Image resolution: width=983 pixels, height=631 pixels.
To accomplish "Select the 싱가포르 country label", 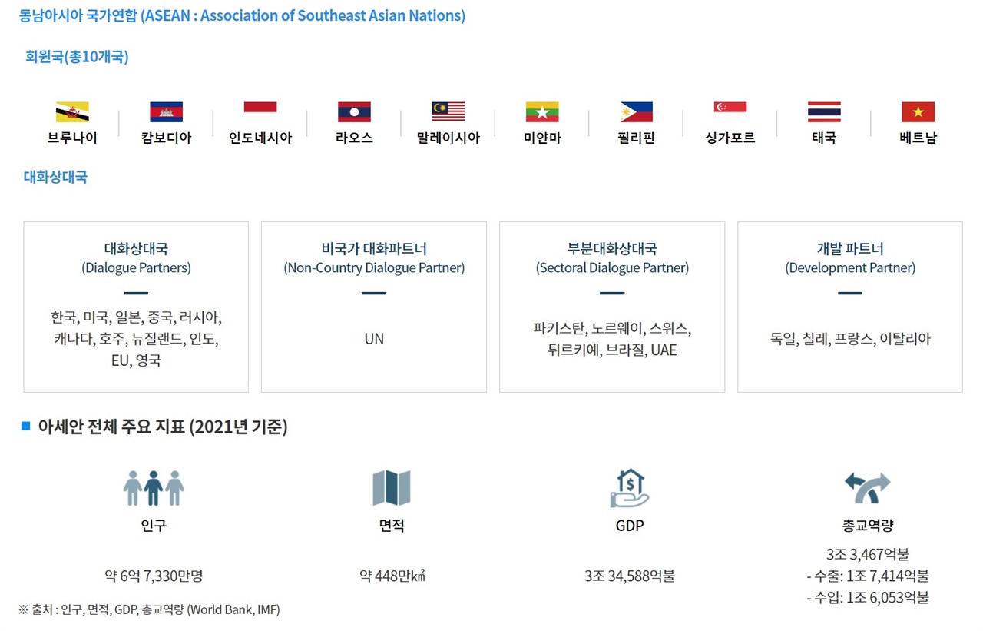I will 730,138.
